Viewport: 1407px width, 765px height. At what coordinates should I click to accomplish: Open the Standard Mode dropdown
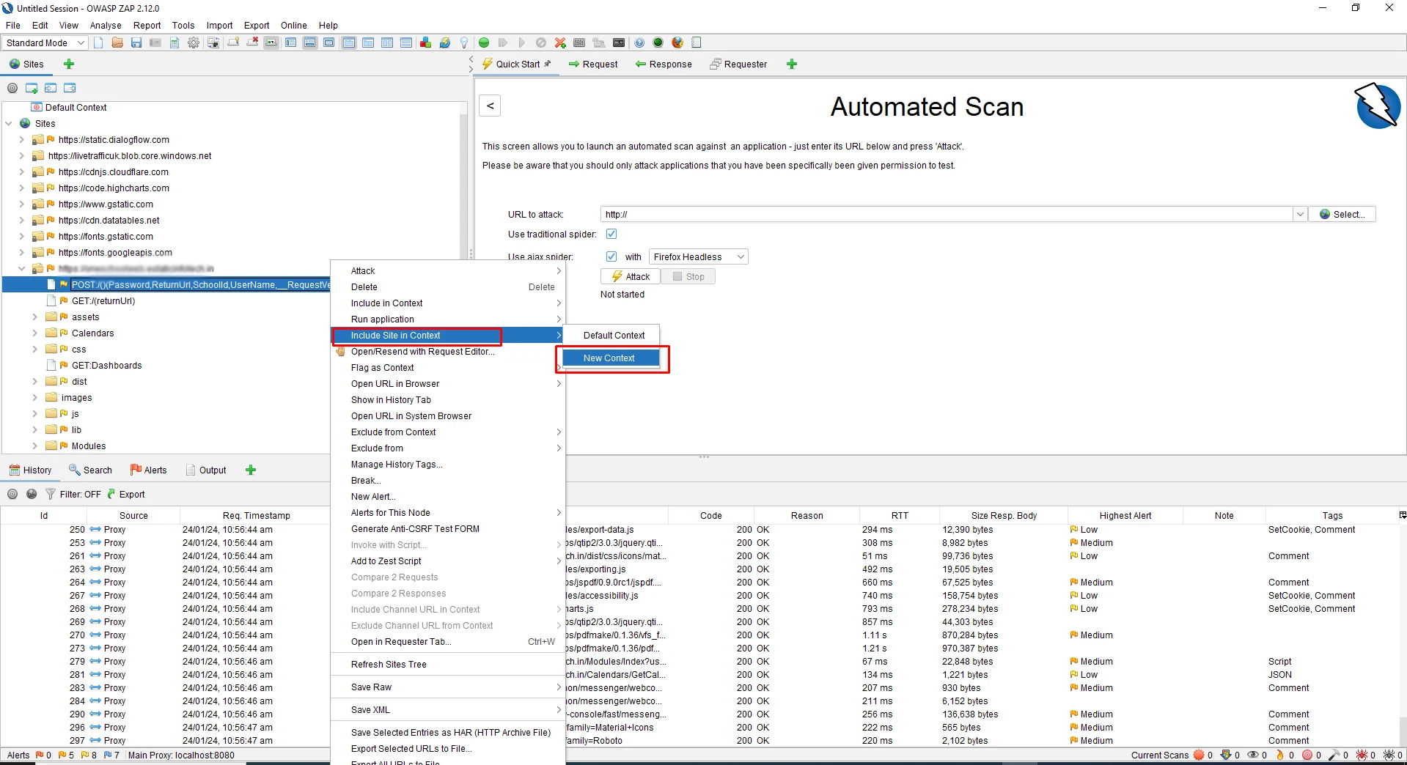pyautogui.click(x=44, y=42)
